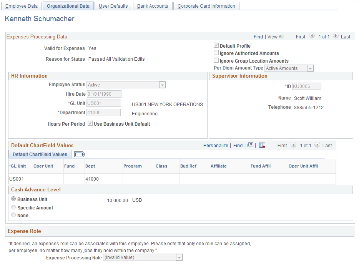359x264 pixels.
Task: Click the previous arrow for ChartField Values paging
Action: click(293, 145)
